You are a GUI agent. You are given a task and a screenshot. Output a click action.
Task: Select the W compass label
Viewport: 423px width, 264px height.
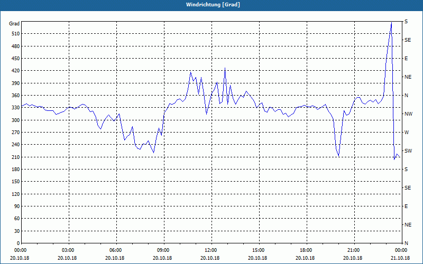pos(407,133)
